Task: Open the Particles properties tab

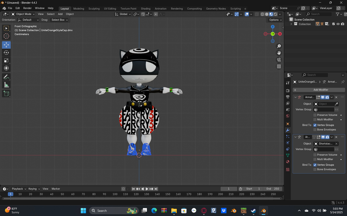Action: (x=288, y=136)
